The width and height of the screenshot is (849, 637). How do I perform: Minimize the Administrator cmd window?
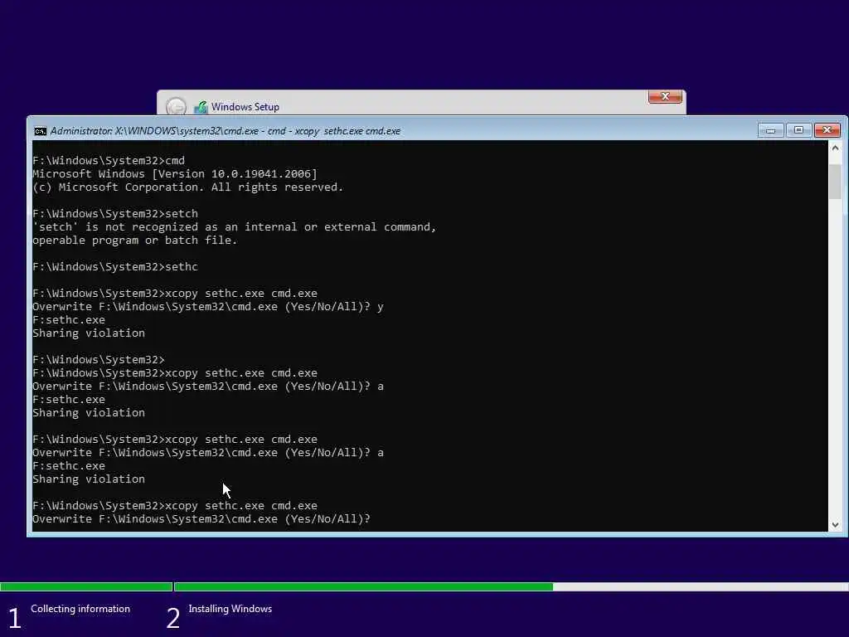tap(770, 130)
